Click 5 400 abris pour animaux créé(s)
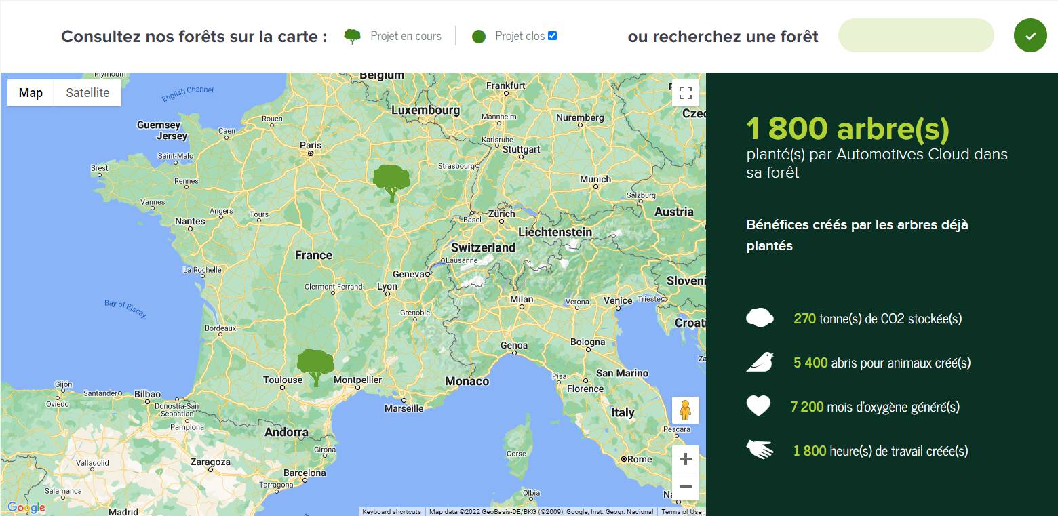 (882, 363)
